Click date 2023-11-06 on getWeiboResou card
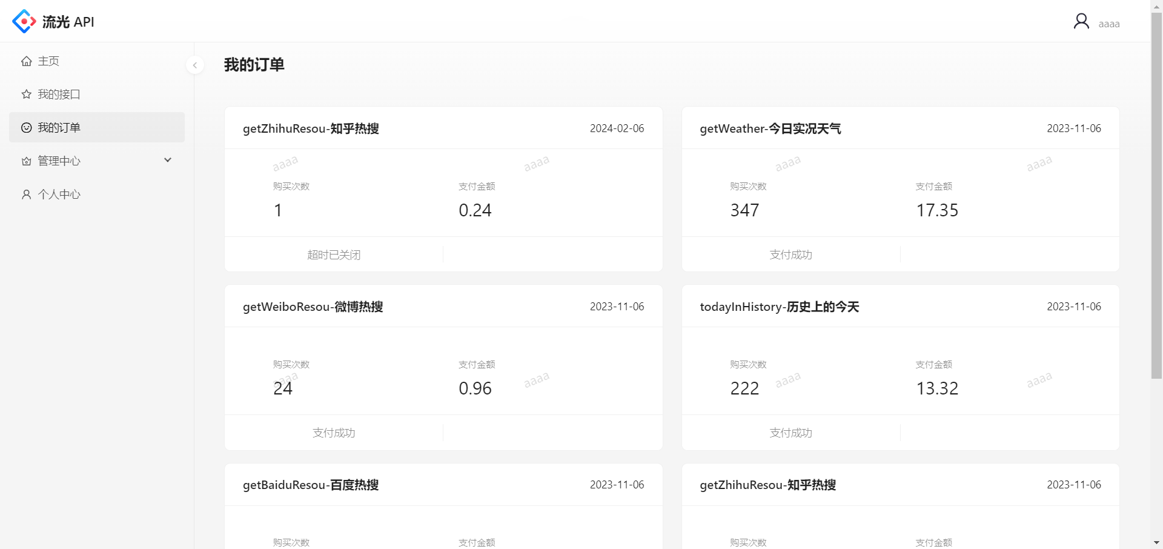This screenshot has width=1163, height=549. [617, 307]
